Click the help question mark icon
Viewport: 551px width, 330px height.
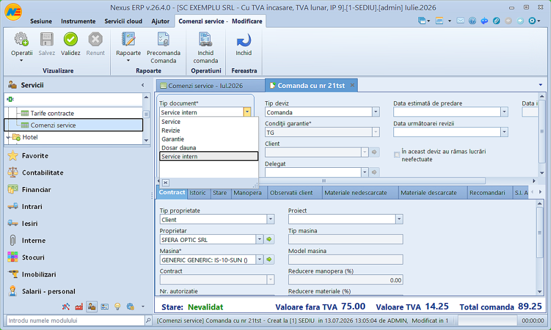472,21
